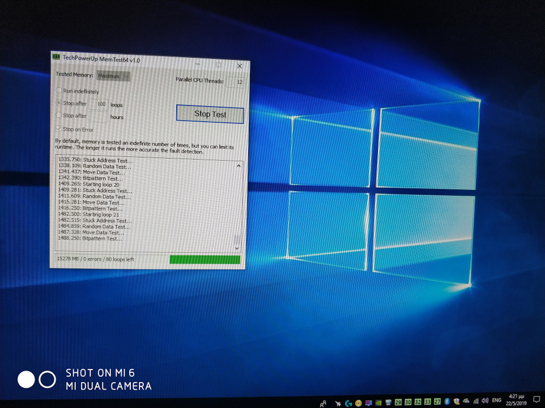This screenshot has height=408, width=545.
Task: Click the 'Parallel CPU Threads:' label
Action: point(199,80)
